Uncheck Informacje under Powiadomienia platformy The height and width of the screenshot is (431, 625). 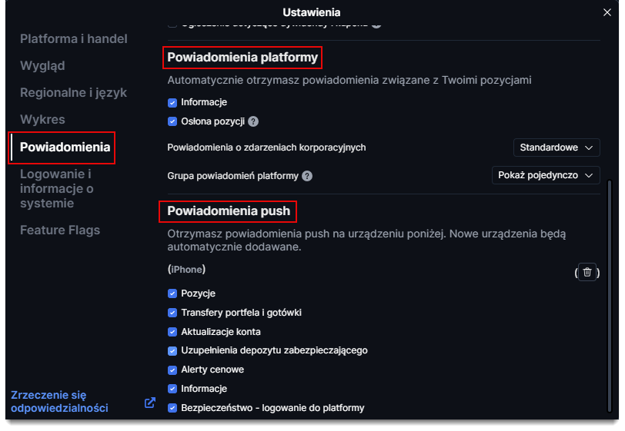172,102
